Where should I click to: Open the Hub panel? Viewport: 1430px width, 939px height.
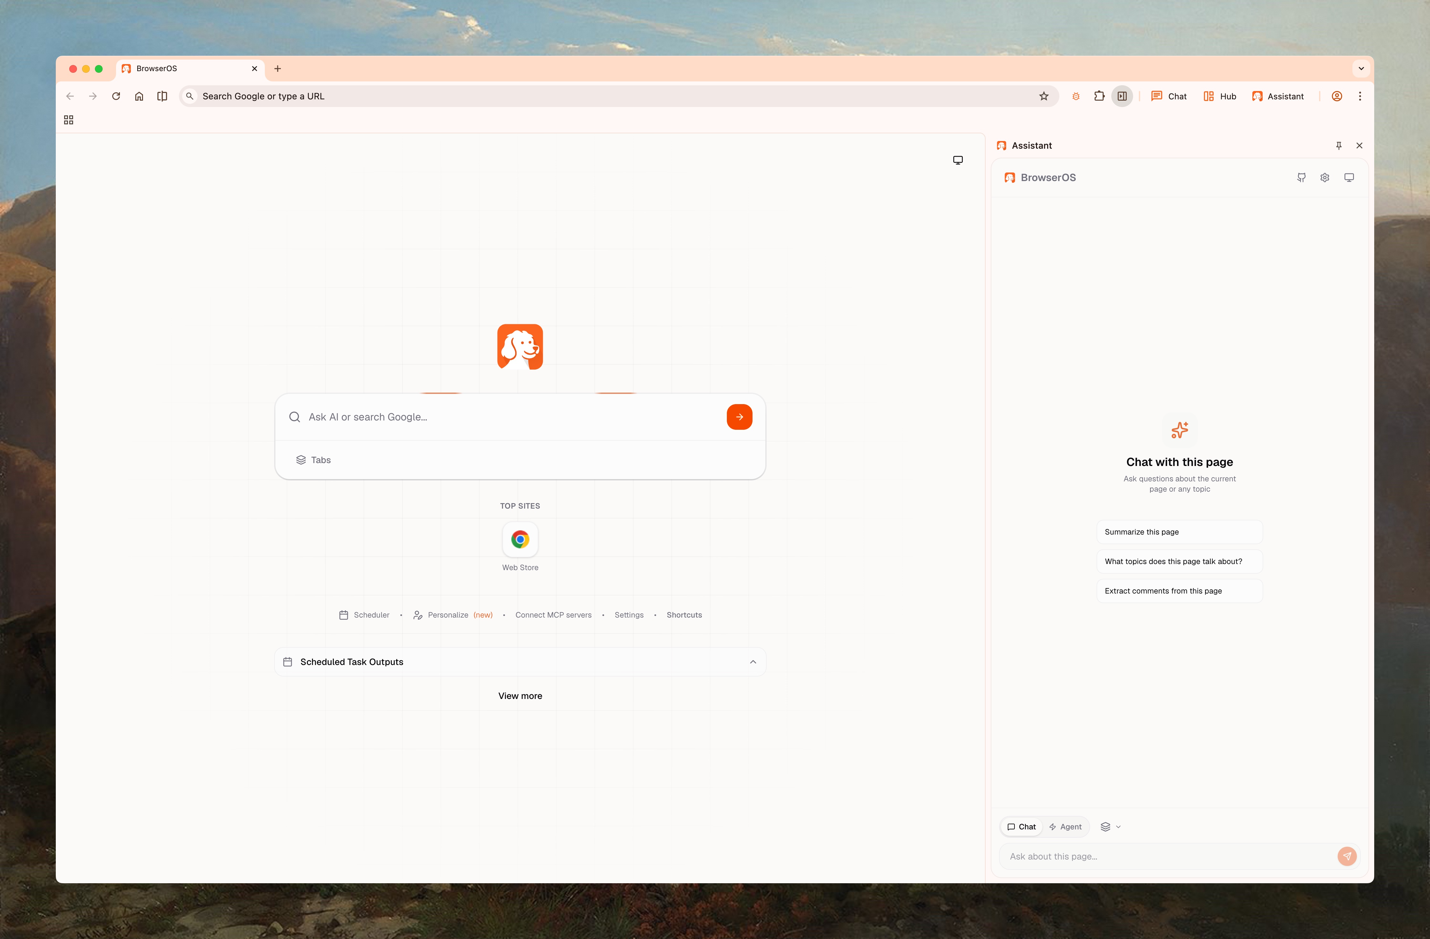1219,96
